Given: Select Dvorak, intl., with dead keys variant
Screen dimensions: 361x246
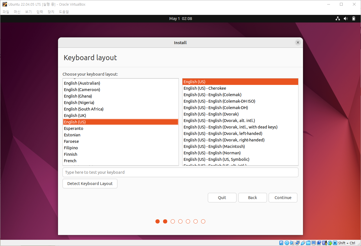Looking at the screenshot, I should click(x=240, y=127).
